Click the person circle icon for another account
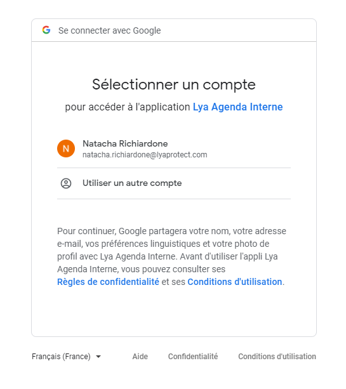346x389 pixels. pyautogui.click(x=66, y=183)
